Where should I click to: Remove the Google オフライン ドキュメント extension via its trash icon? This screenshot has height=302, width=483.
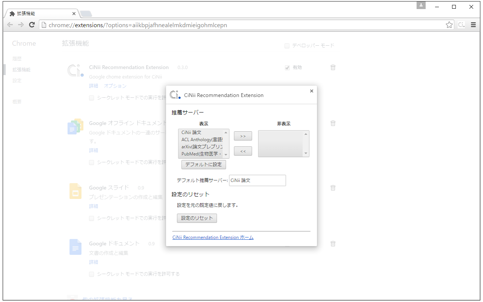[333, 123]
